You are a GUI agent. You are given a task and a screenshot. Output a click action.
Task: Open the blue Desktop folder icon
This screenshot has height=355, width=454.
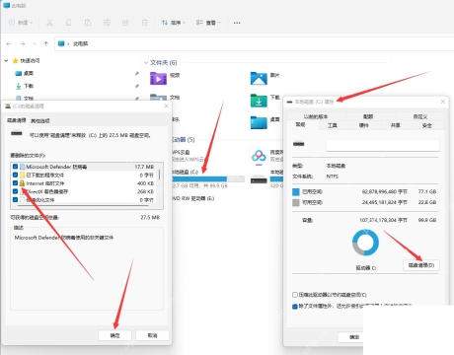click(259, 122)
